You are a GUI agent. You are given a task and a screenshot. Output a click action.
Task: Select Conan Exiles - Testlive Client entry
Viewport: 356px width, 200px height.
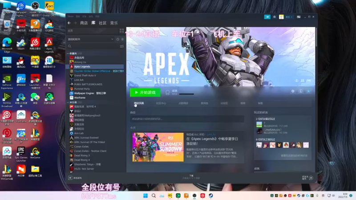(x=90, y=151)
